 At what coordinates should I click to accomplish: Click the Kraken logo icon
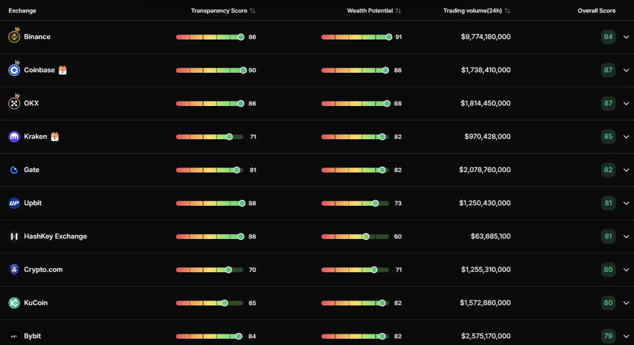pyautogui.click(x=14, y=137)
